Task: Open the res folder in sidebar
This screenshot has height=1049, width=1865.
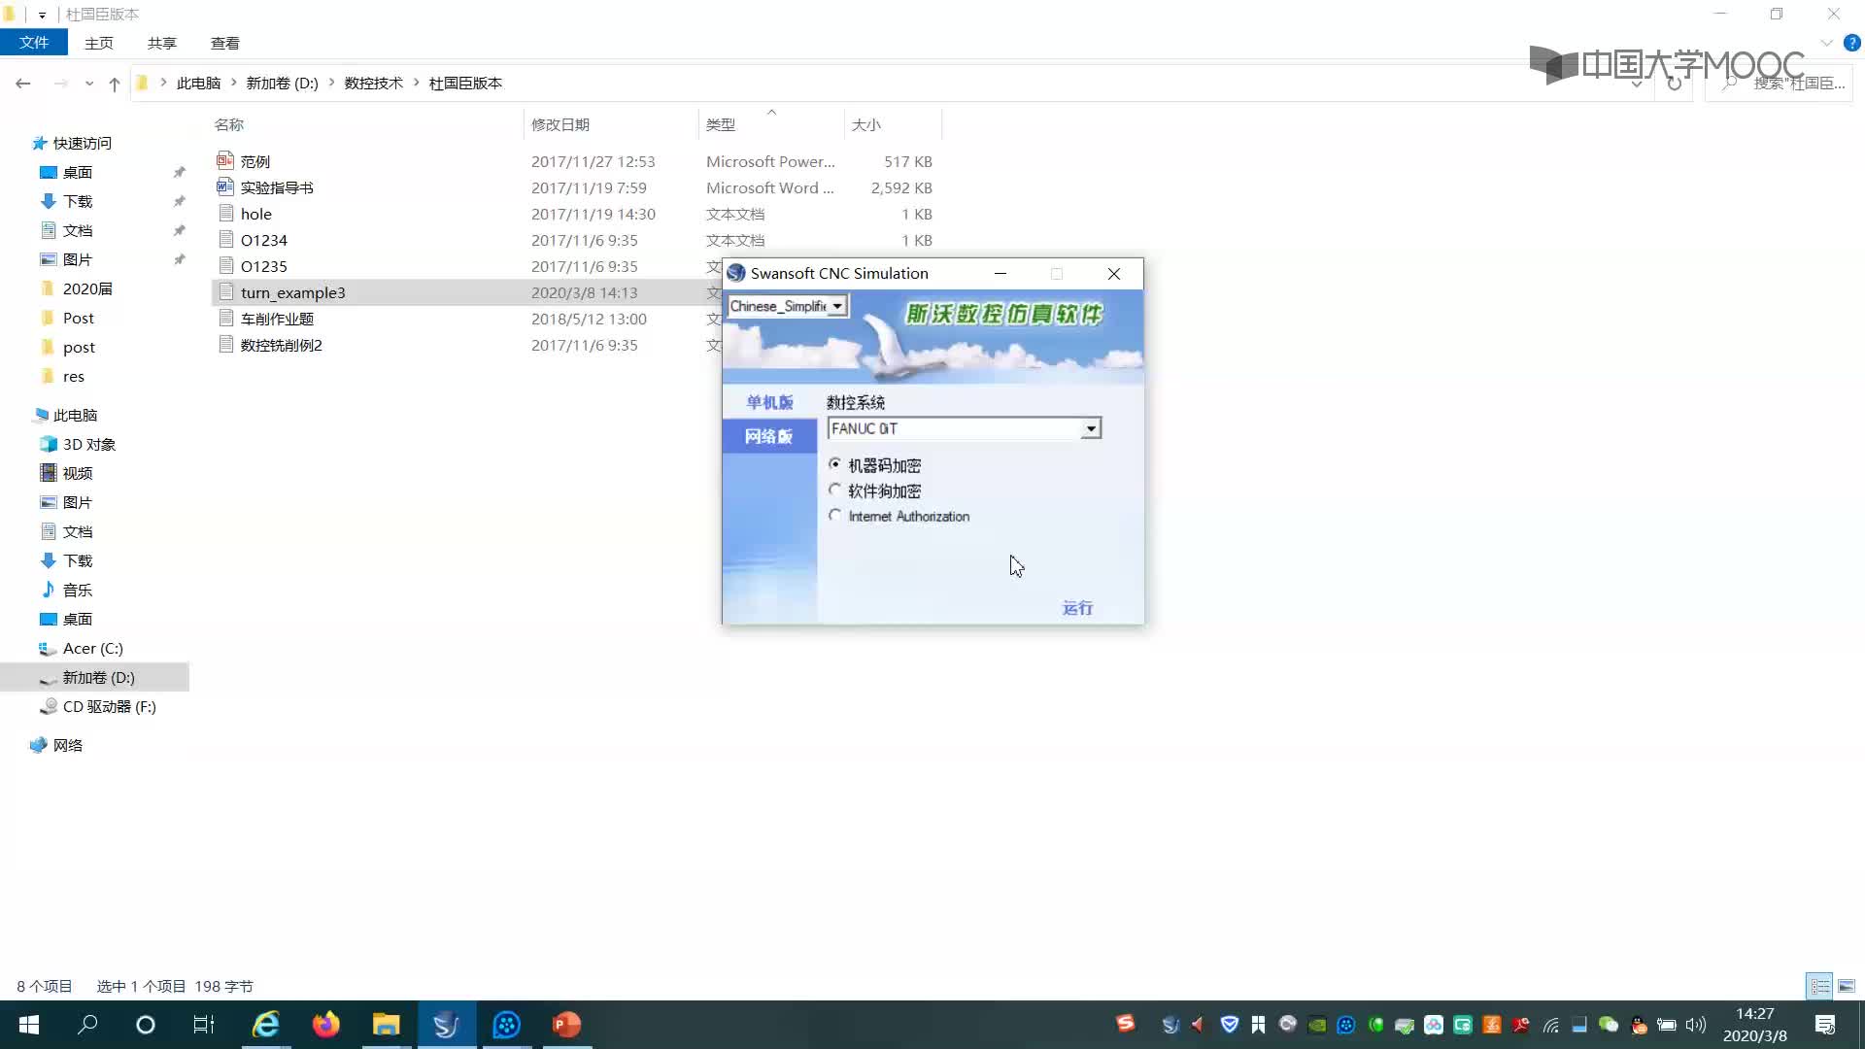Action: pos(74,376)
